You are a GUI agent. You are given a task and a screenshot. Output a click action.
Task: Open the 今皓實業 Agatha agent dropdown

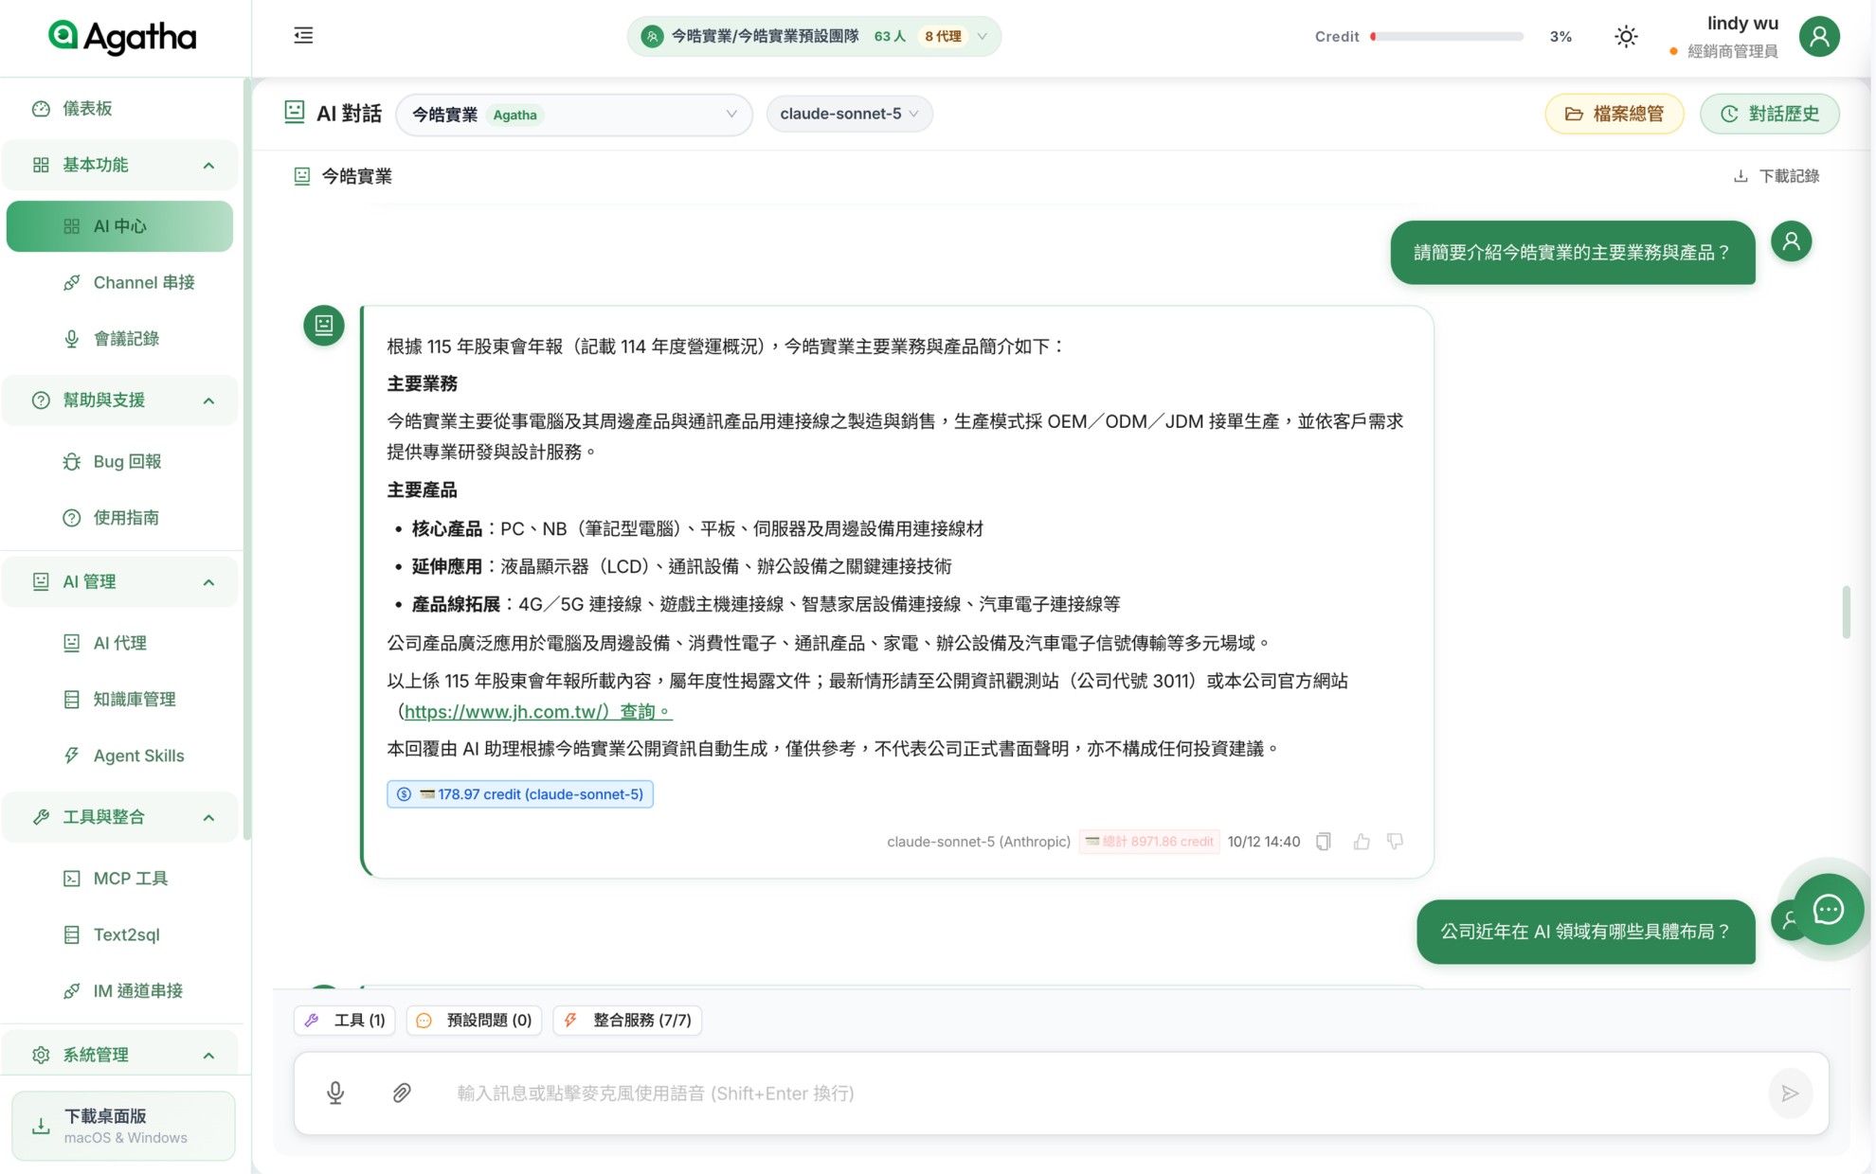[574, 114]
